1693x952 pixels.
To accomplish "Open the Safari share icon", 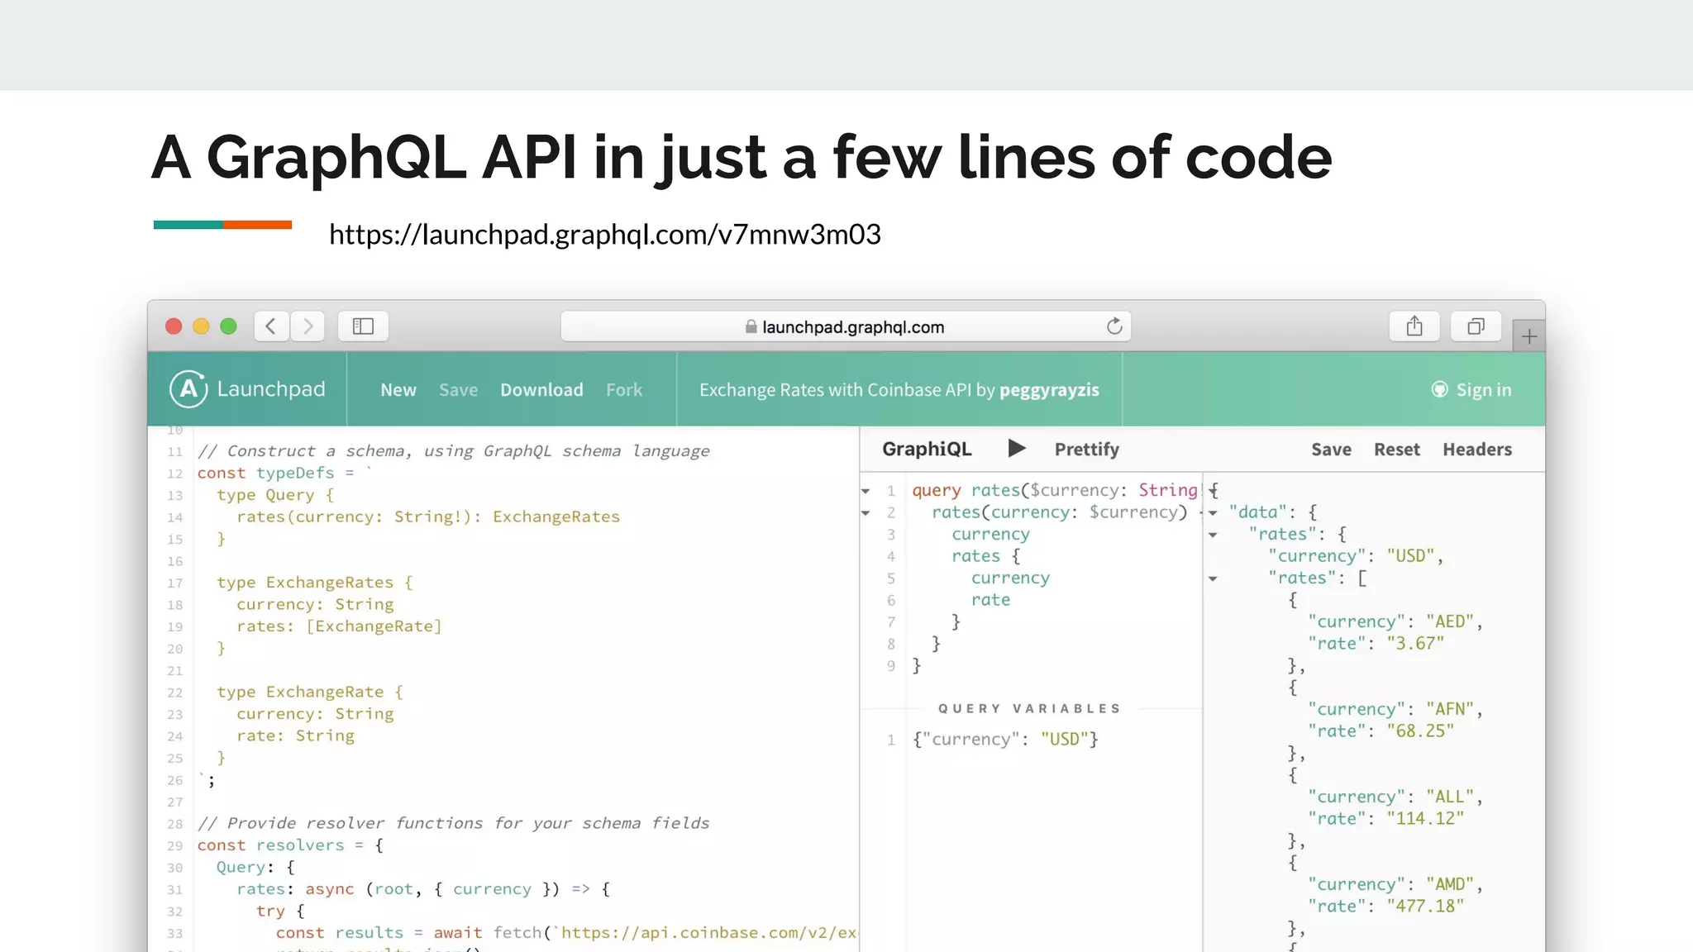I will 1414,326.
